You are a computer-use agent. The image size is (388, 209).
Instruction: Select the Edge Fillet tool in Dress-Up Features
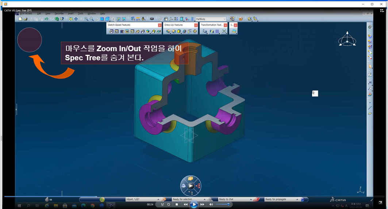point(168,31)
